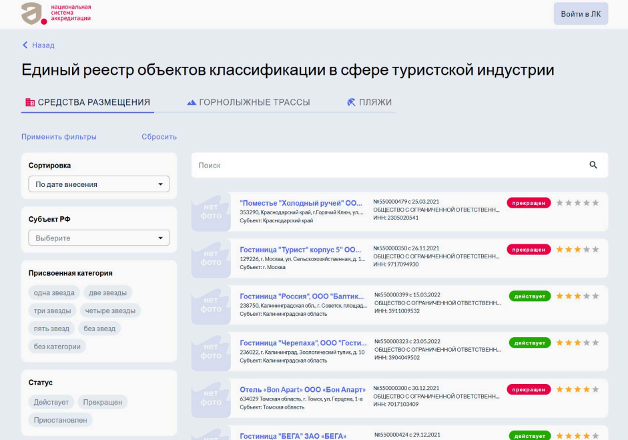Click the beach umbrella icon
Viewport: 628px width, 440px height.
(x=351, y=102)
